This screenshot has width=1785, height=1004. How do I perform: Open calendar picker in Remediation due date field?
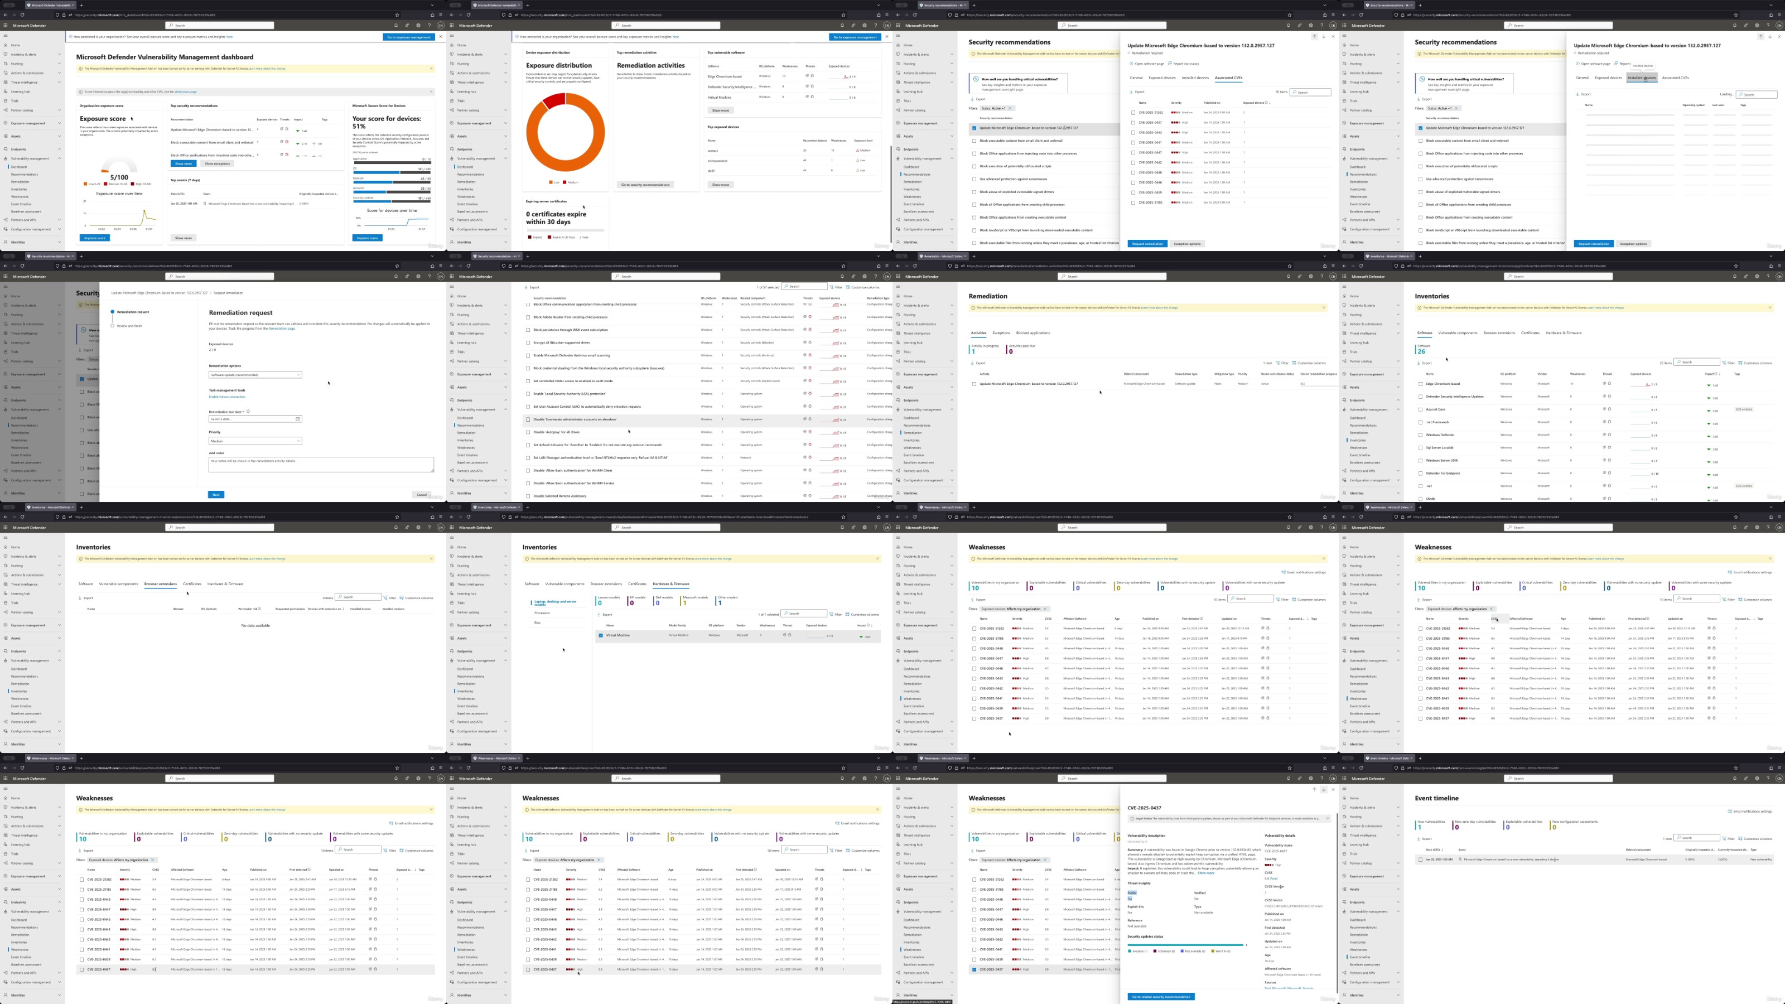pyautogui.click(x=297, y=418)
